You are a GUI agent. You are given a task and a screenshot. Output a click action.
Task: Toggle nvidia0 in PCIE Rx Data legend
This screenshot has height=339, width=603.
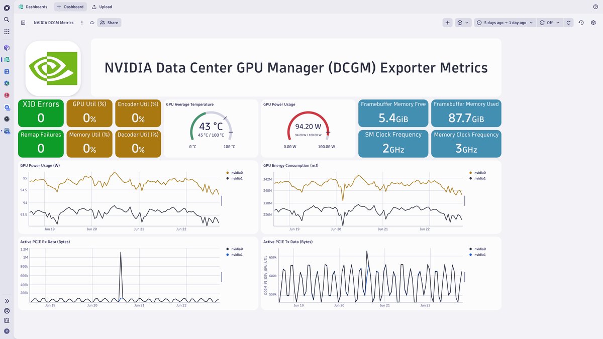coord(235,249)
